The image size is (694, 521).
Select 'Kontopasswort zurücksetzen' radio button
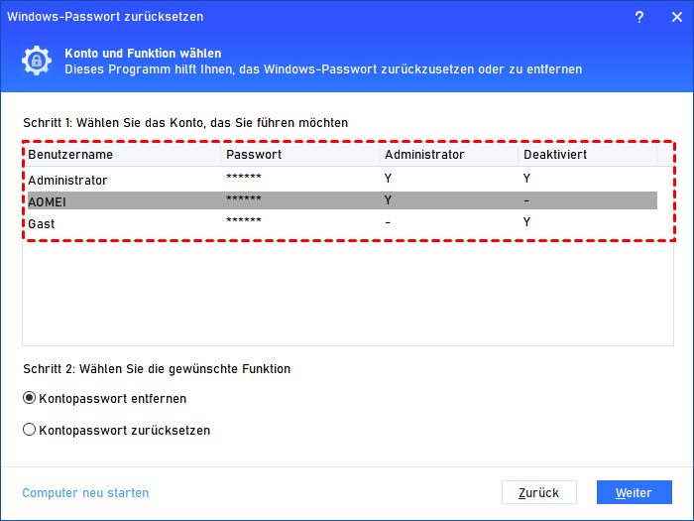pyautogui.click(x=30, y=431)
